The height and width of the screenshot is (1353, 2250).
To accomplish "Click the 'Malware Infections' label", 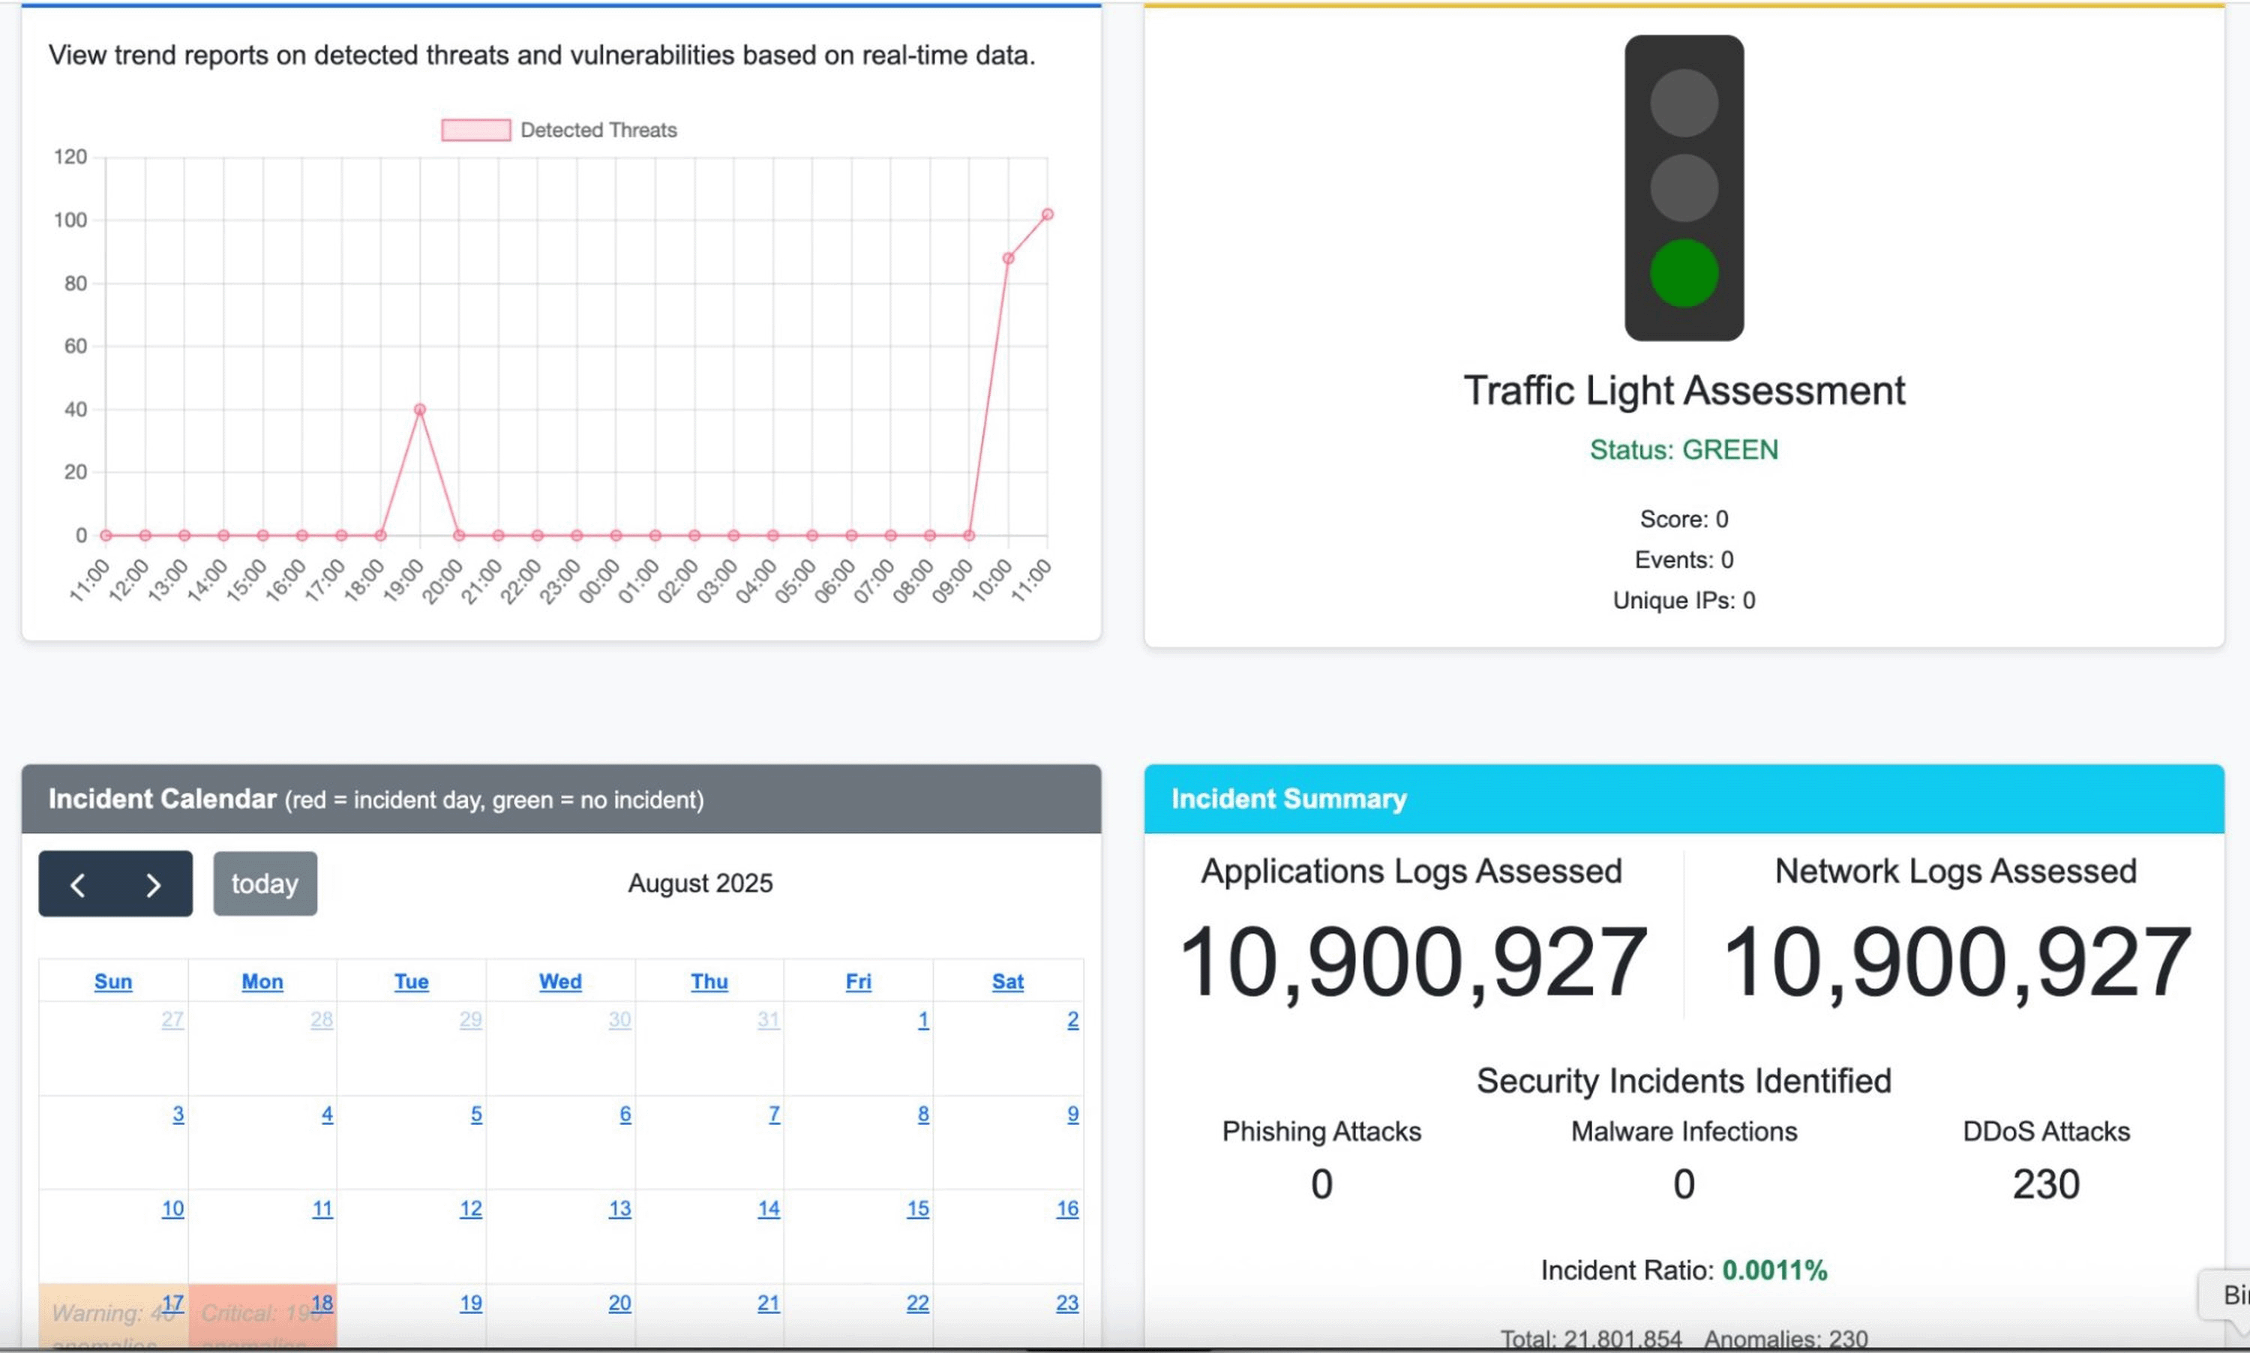I will [1684, 1132].
